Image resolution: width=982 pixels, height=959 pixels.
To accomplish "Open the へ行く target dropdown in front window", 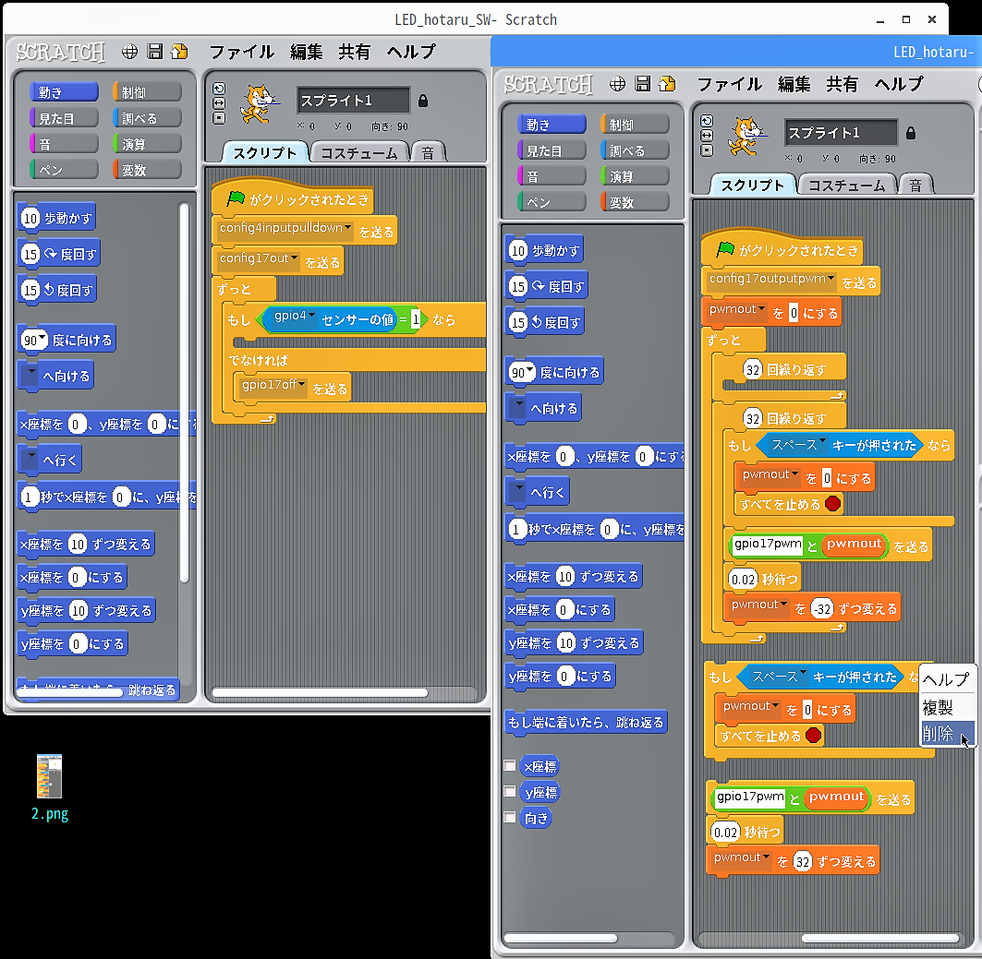I will pos(518,490).
